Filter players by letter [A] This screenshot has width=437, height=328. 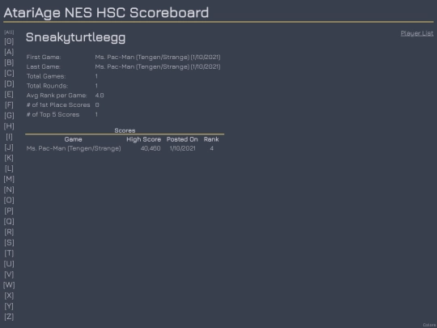click(9, 52)
